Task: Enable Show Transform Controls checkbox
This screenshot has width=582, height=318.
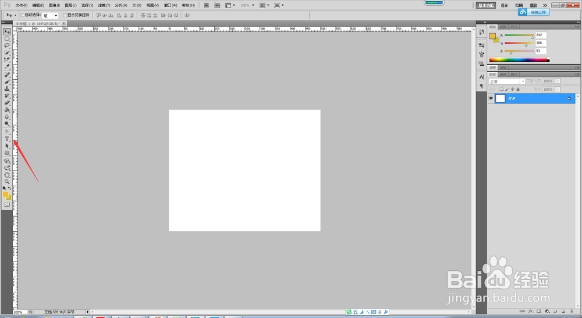Action: pyautogui.click(x=65, y=15)
